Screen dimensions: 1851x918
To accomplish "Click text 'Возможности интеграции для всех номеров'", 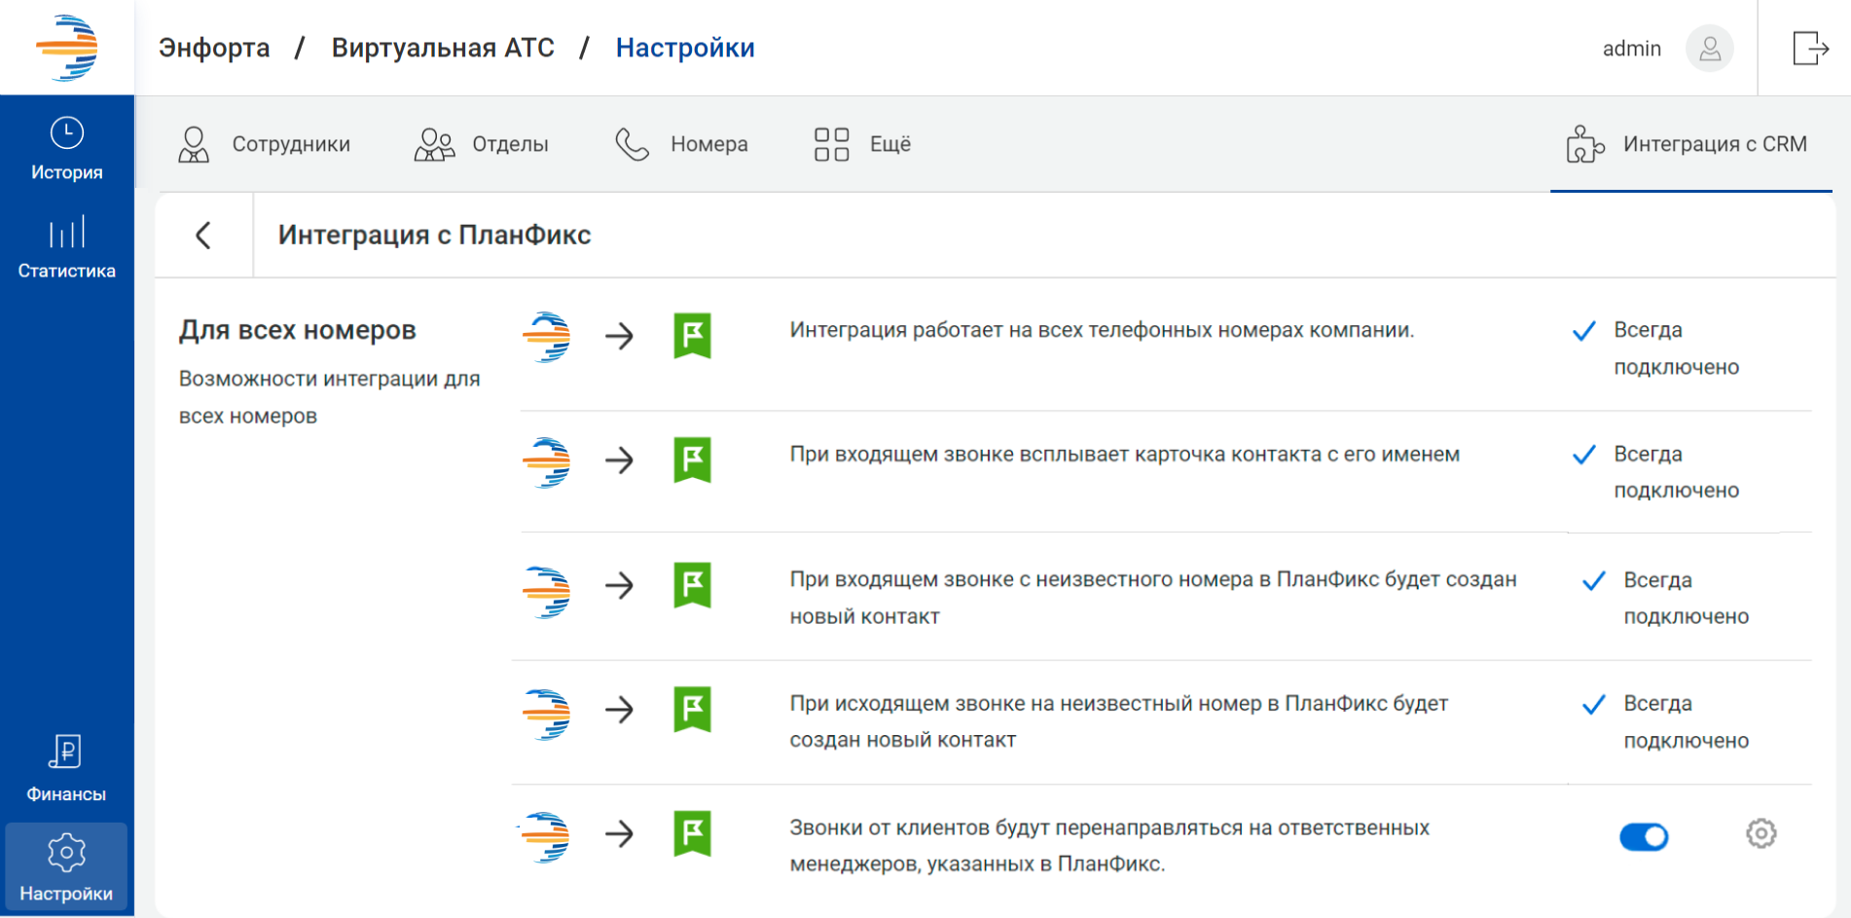I will (x=329, y=397).
